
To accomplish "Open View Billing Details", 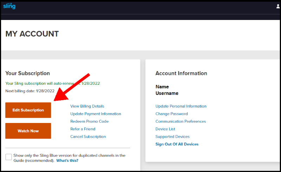I will [87, 106].
